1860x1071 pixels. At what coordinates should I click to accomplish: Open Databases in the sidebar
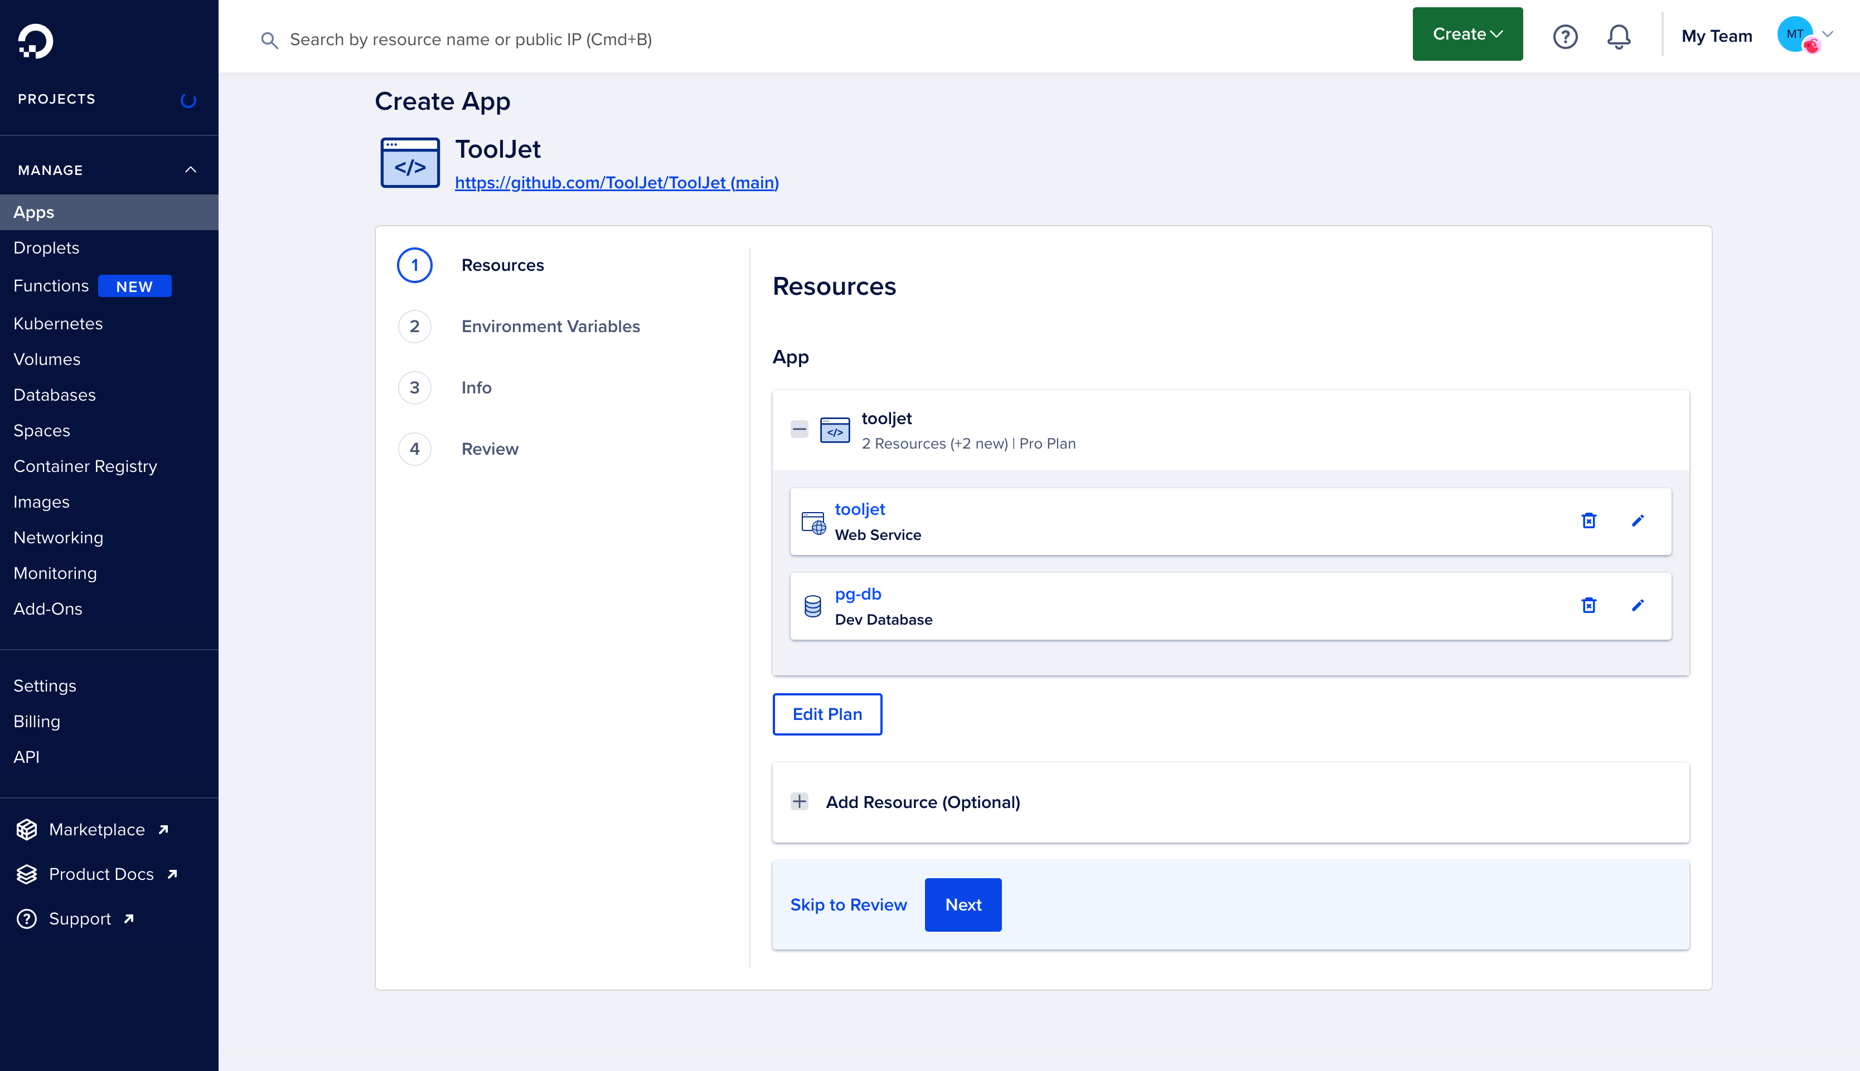pos(55,395)
